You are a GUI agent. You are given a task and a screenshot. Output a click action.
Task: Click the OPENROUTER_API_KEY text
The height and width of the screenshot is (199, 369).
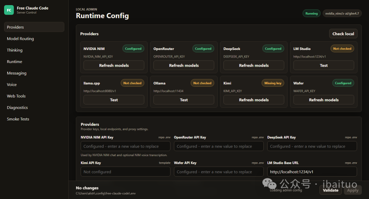[169, 56]
